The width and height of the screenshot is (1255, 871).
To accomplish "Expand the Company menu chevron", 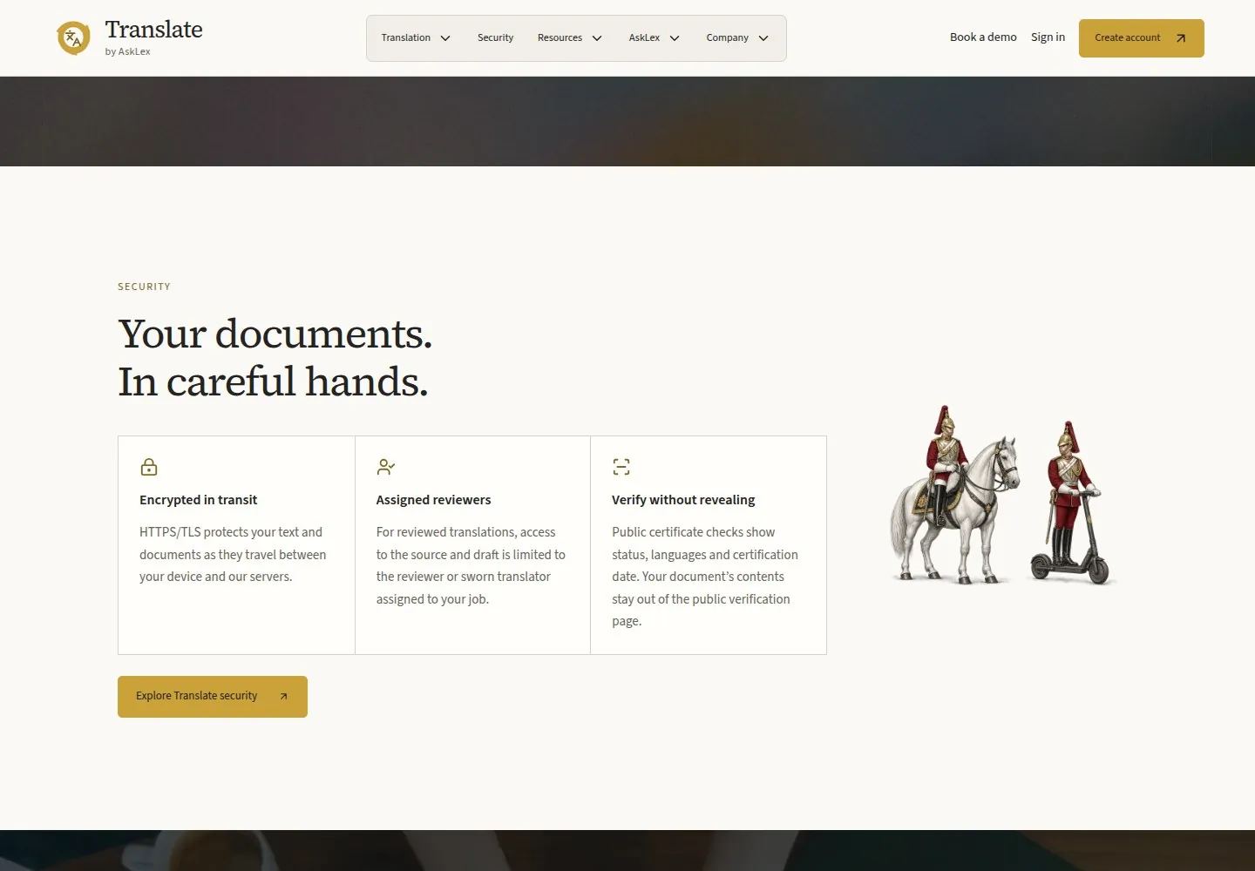I will (763, 38).
